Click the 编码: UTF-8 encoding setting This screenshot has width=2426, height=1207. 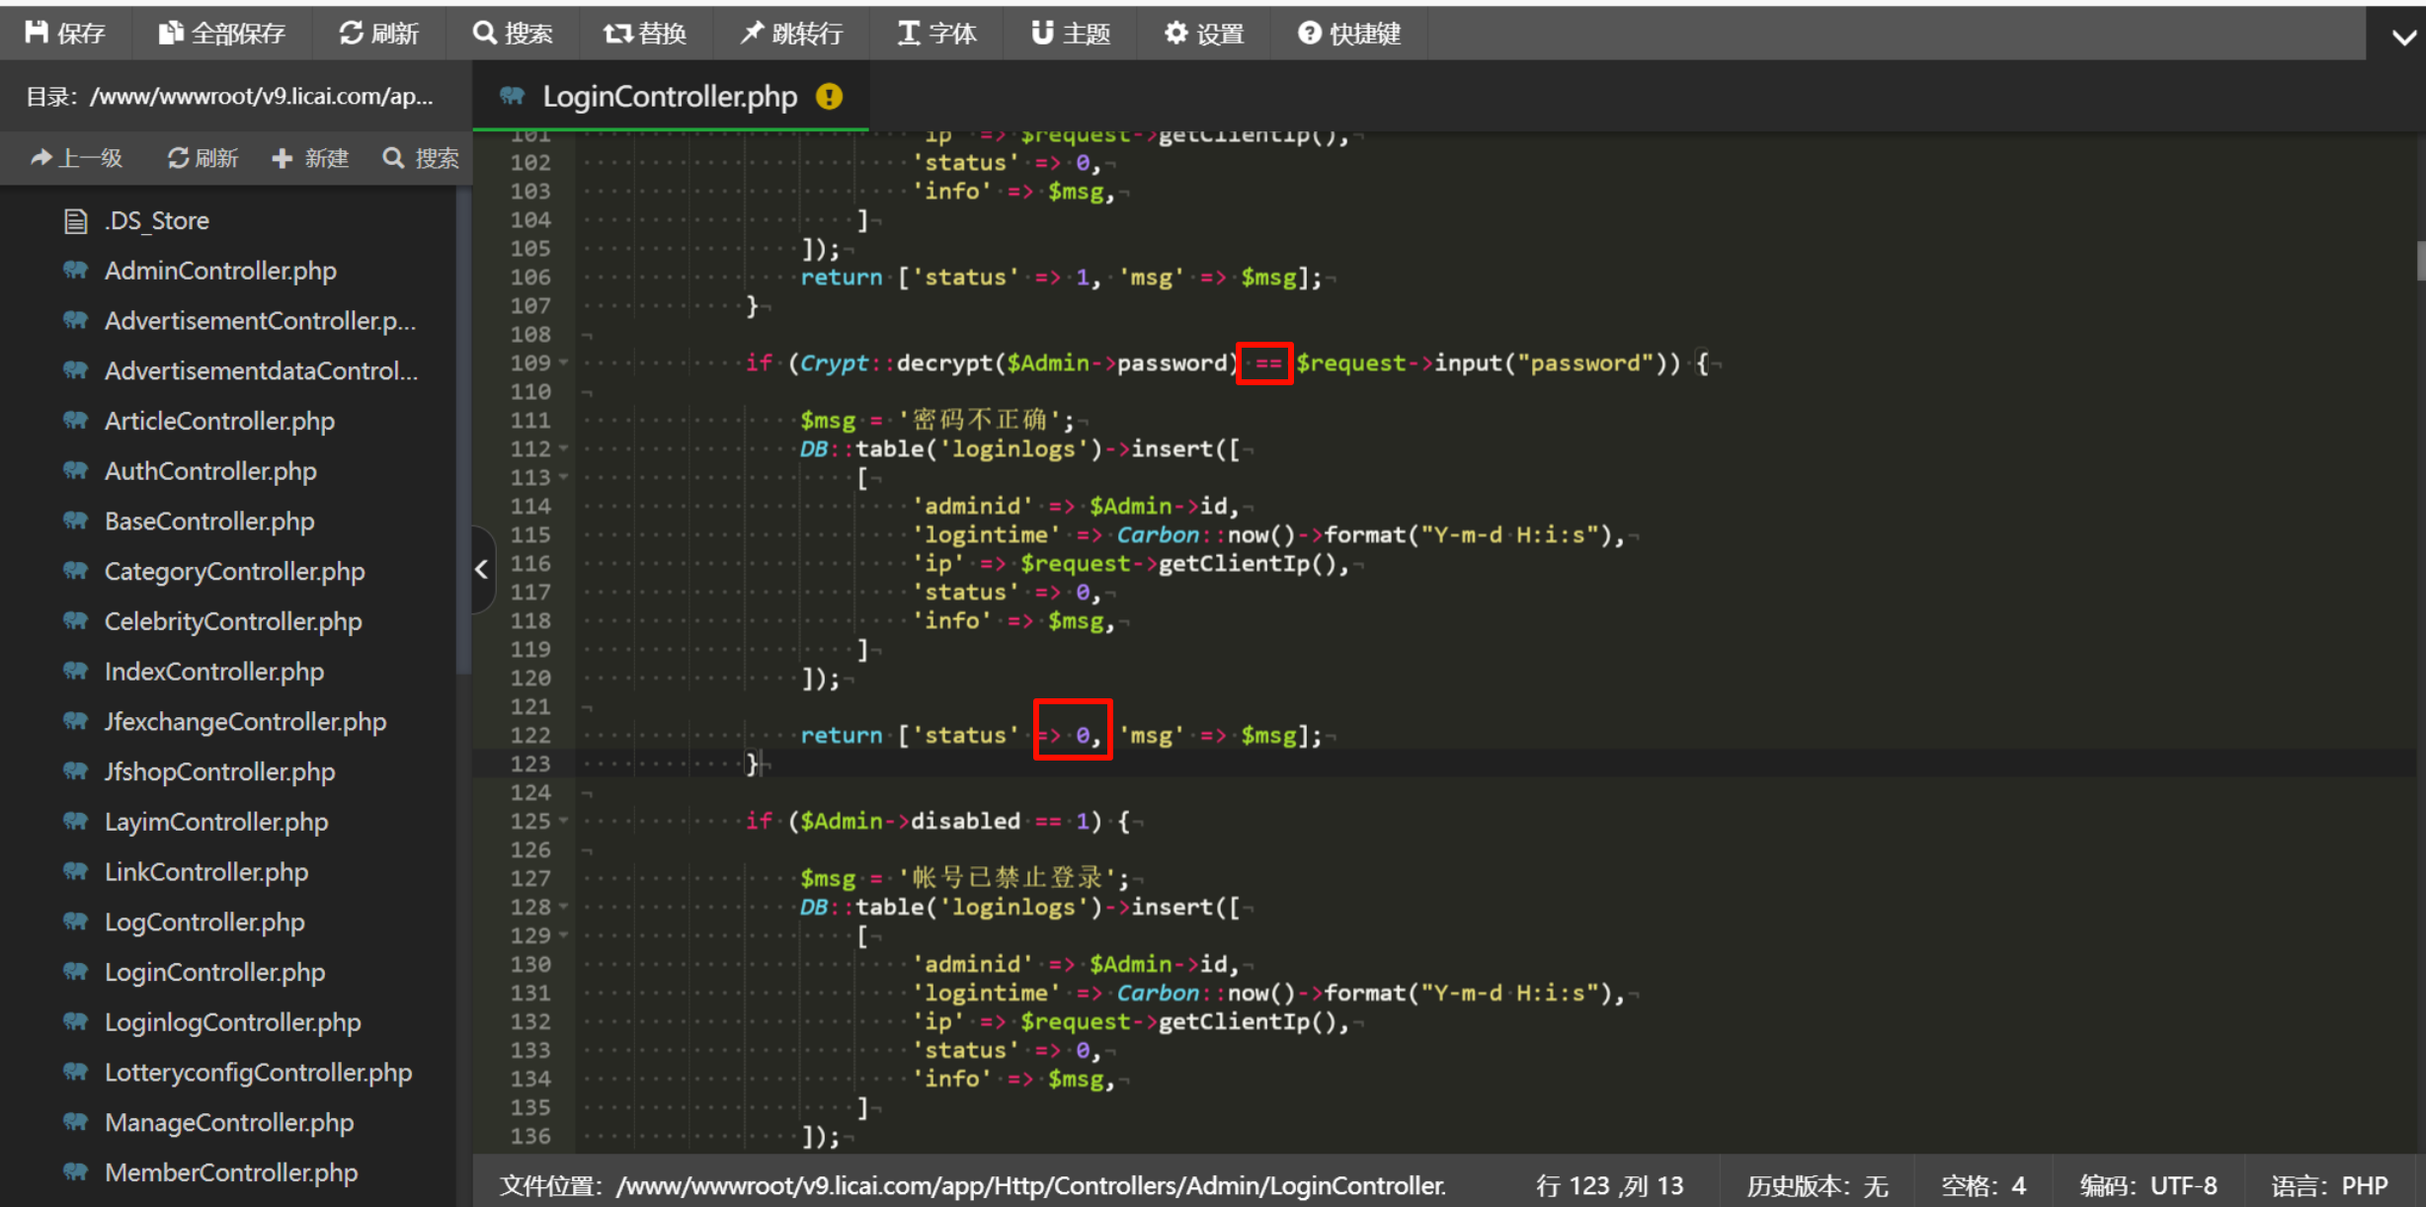point(2148,1185)
